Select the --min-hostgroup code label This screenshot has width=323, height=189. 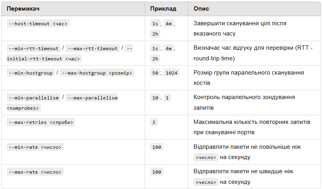coord(30,73)
